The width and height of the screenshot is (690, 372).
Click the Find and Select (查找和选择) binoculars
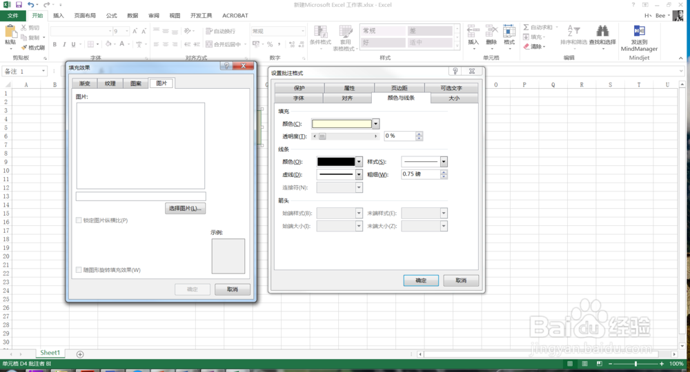tap(602, 31)
